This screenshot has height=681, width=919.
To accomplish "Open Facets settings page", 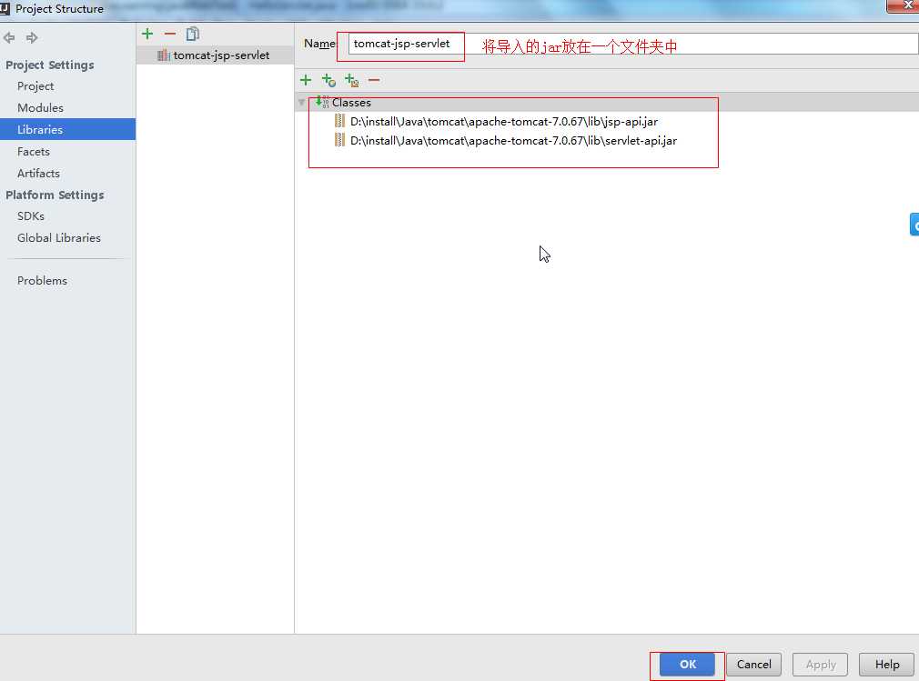I will pos(34,152).
